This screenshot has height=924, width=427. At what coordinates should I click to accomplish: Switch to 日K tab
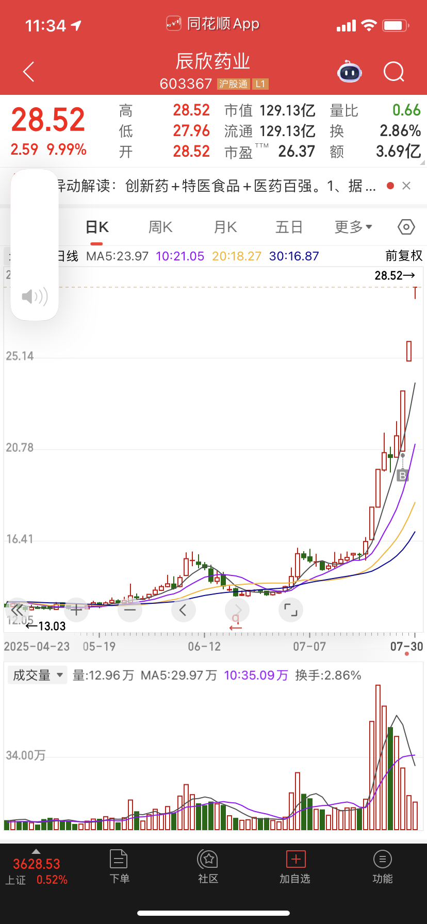coord(97,227)
